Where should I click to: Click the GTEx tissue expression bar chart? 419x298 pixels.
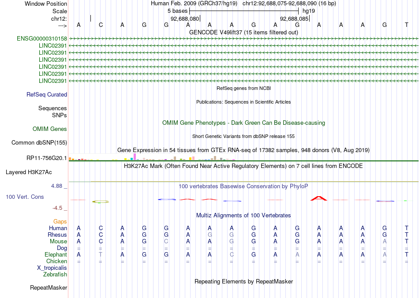tap(152, 157)
